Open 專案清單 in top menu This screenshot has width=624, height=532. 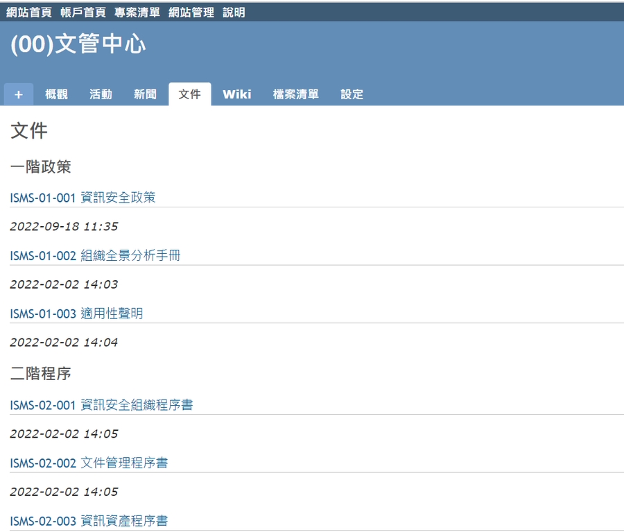(x=137, y=12)
